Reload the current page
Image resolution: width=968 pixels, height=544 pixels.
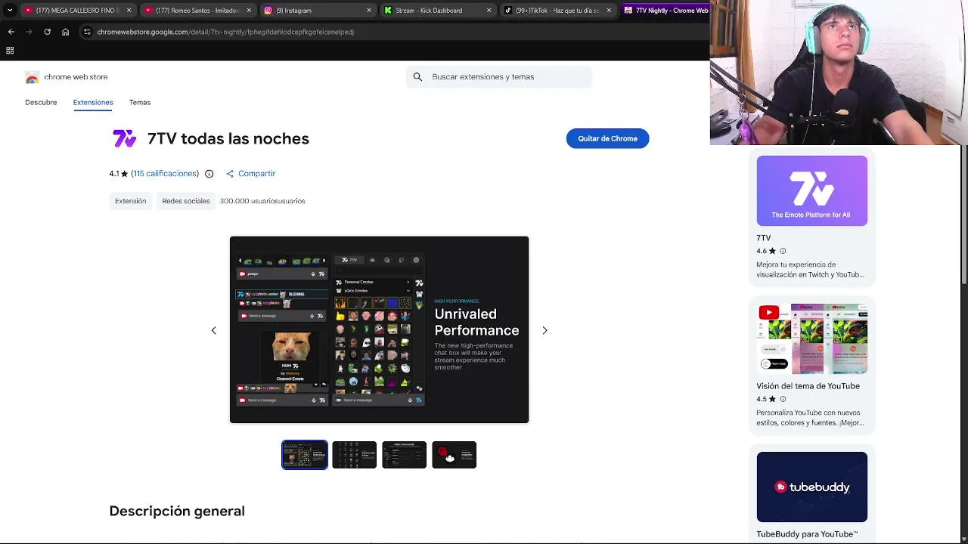click(47, 32)
